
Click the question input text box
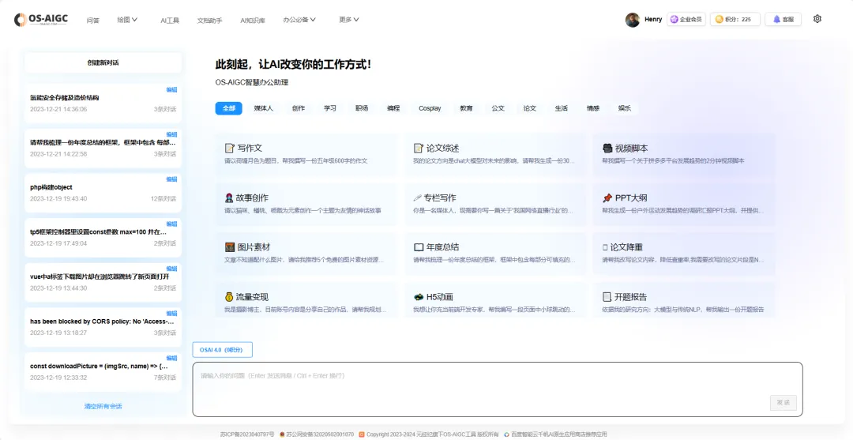pyautogui.click(x=498, y=389)
